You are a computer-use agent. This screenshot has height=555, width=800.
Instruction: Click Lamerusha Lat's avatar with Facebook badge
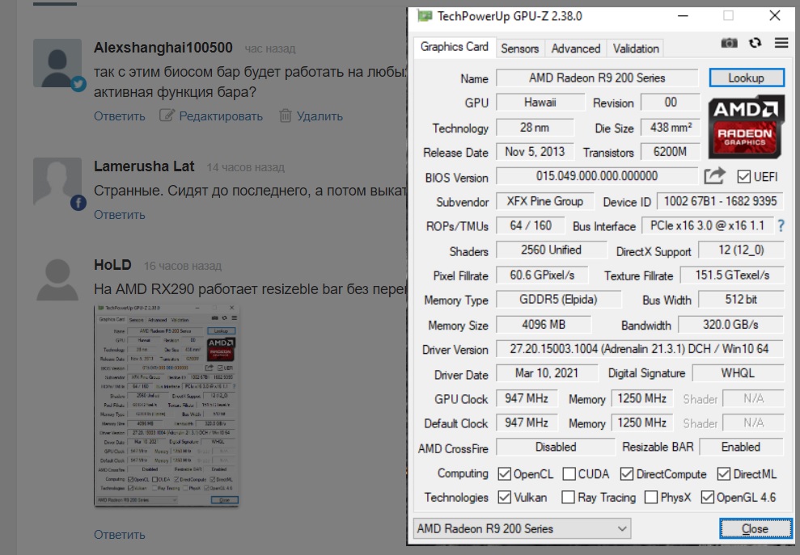[x=57, y=182]
